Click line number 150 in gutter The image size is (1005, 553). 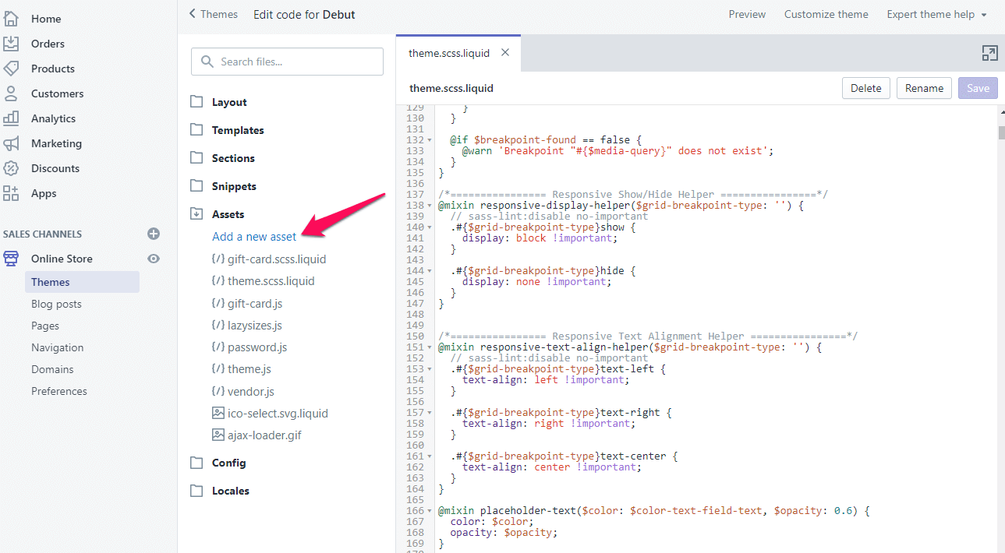click(x=416, y=336)
